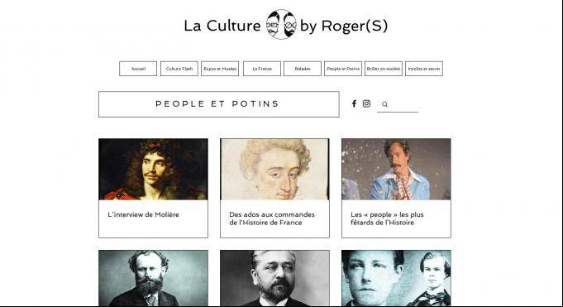Click the search magnifier icon

point(384,104)
